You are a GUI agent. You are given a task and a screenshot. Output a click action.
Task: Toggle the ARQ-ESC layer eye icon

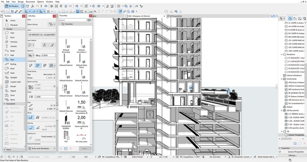[x=30, y=34]
